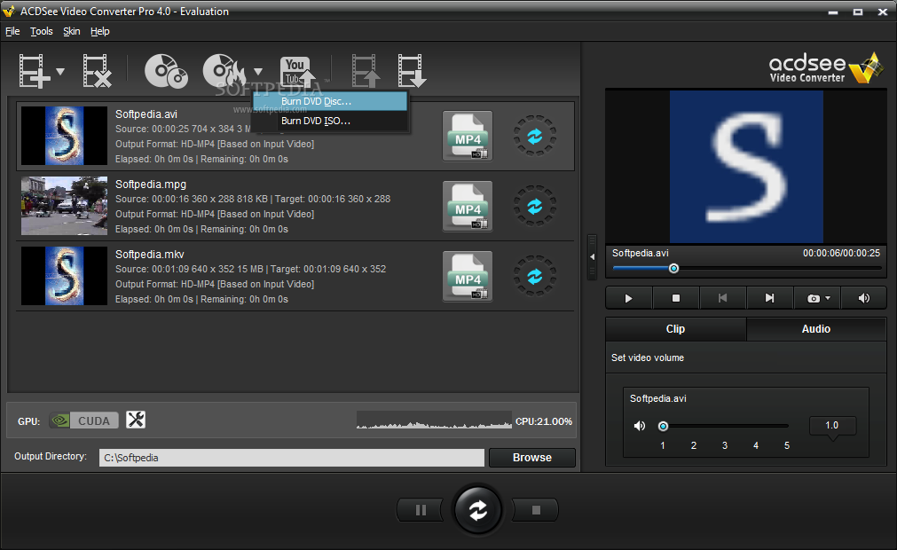Click the Remove video file icon
Viewport: 897px width, 550px height.
click(x=96, y=71)
